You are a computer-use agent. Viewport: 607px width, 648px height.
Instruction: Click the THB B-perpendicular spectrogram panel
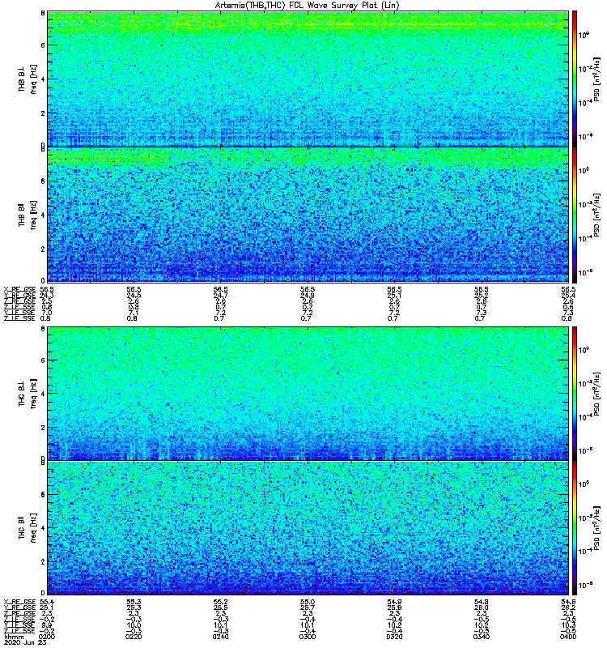click(308, 79)
